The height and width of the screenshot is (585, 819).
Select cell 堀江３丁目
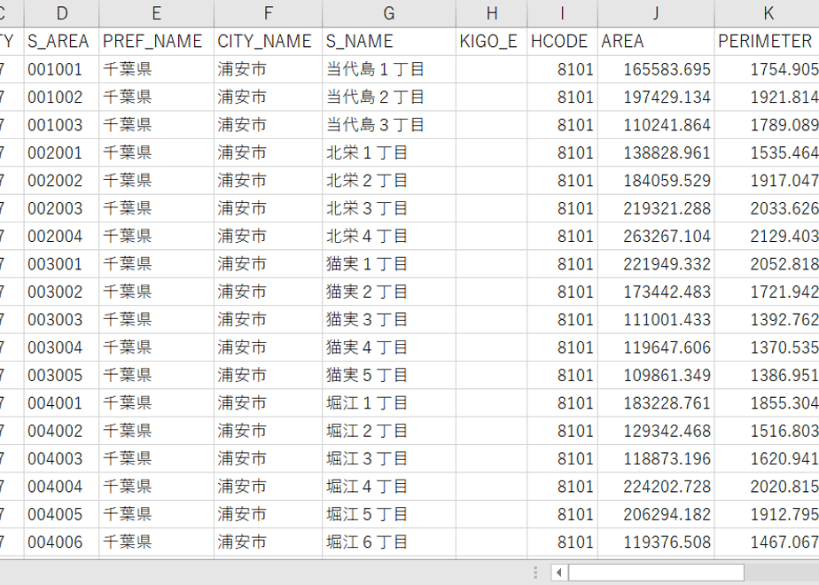[x=389, y=458]
